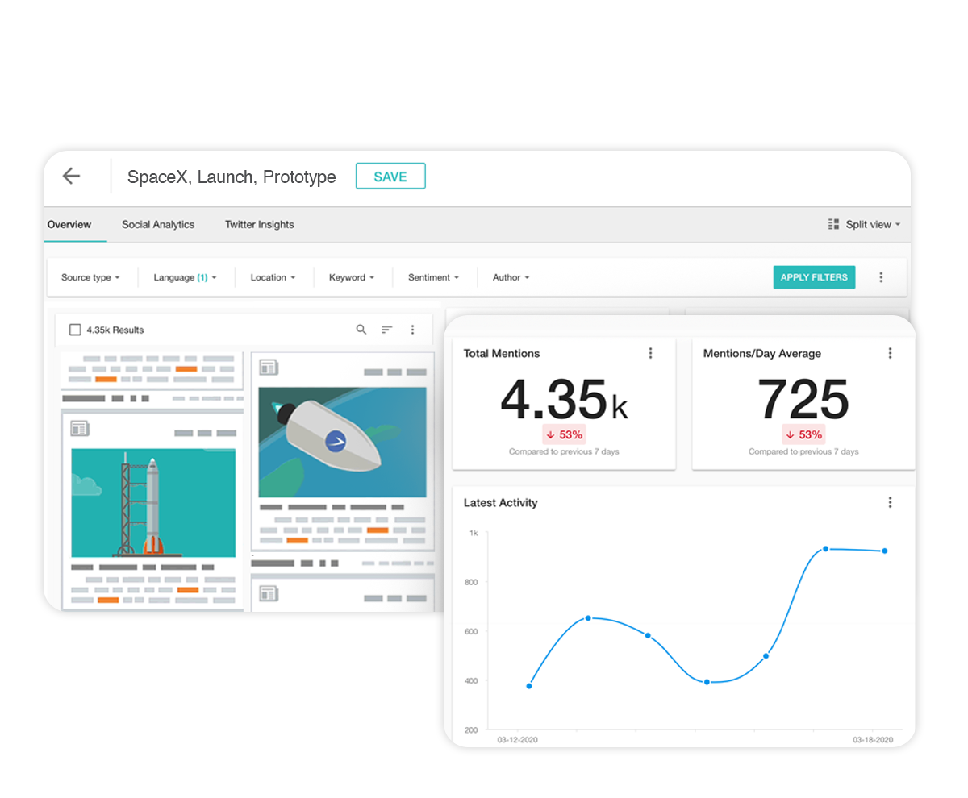Image resolution: width=968 pixels, height=798 pixels.
Task: Click the SAVE button
Action: click(x=390, y=176)
